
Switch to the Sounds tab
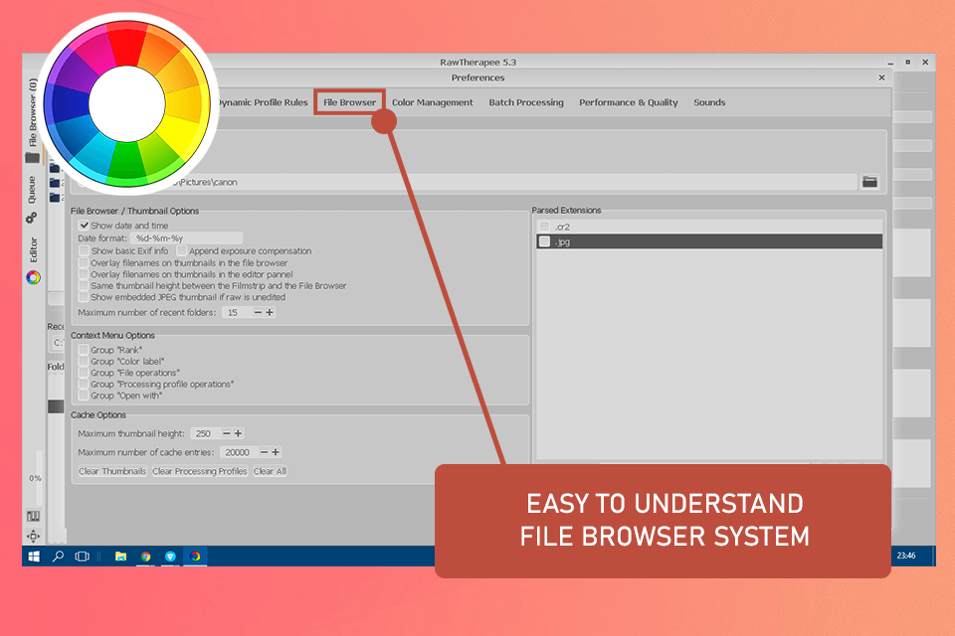709,102
